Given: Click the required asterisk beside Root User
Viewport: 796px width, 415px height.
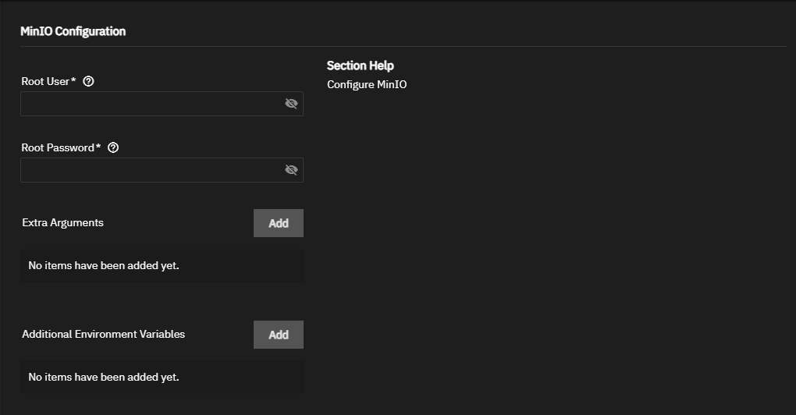Looking at the screenshot, I should 73,80.
